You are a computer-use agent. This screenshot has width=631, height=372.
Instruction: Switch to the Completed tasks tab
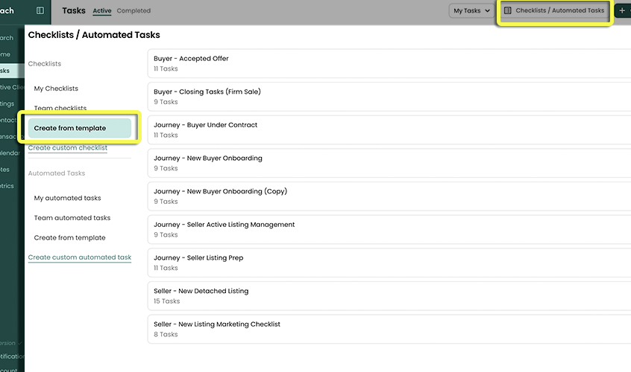(x=134, y=11)
